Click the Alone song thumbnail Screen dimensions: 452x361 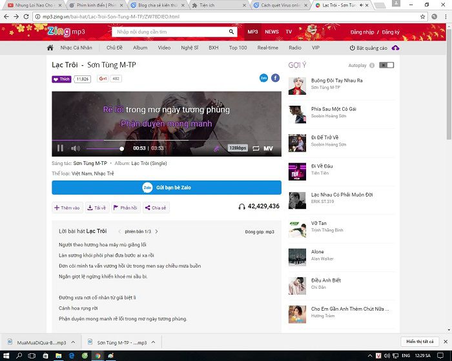pos(297,257)
